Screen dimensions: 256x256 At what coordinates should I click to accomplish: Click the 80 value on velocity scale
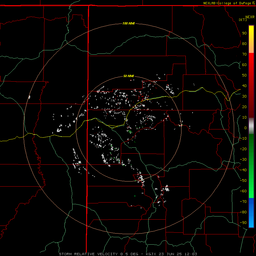pyautogui.click(x=244, y=44)
